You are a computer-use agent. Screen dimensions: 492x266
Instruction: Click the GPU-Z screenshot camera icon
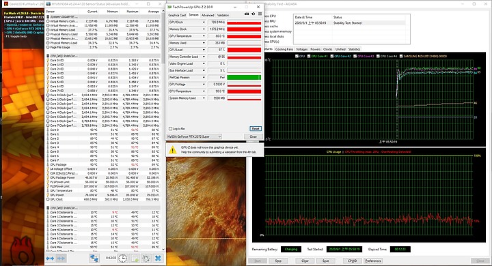247,14
